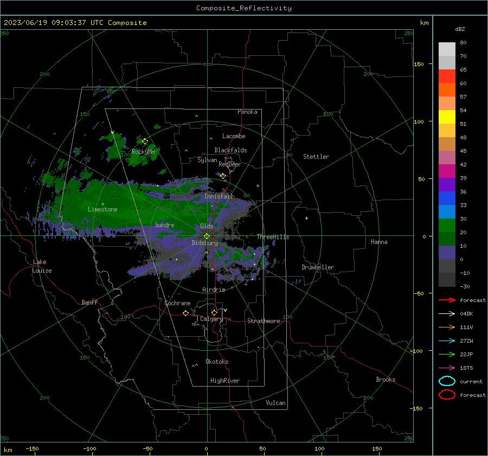Click the magenta 18TS arrow legend icon
Image resolution: width=488 pixels, height=456 pixels.
point(447,368)
